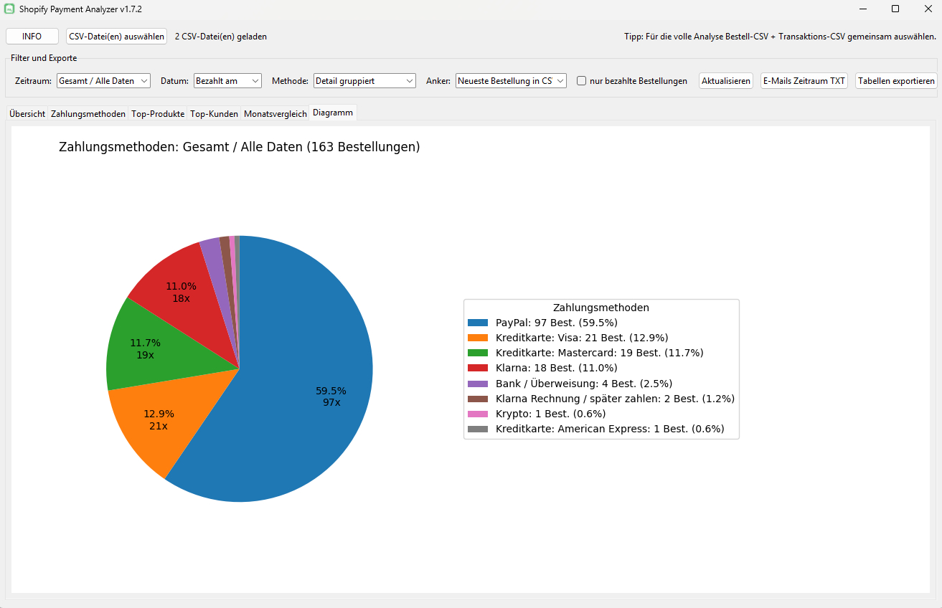942x608 pixels.
Task: Click legend text PayPal: 97 Best. (59.5%)
Action: click(x=557, y=323)
